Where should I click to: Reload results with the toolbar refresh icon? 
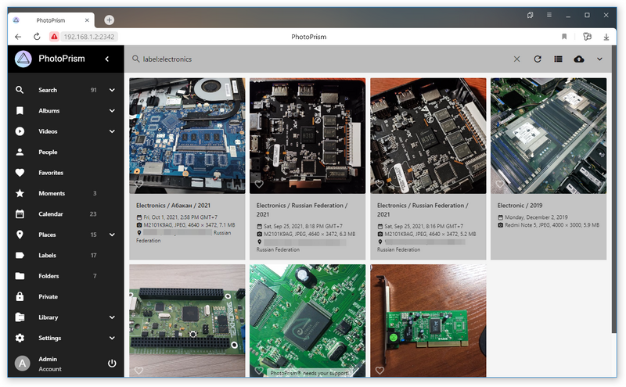(538, 59)
